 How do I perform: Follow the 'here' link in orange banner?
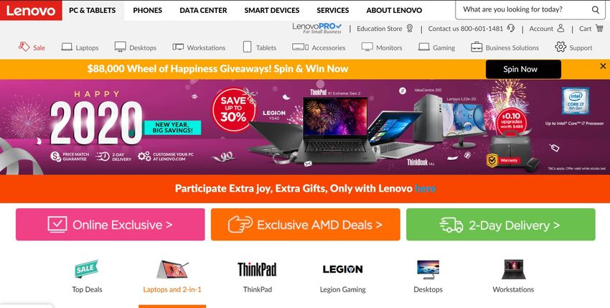pos(425,188)
